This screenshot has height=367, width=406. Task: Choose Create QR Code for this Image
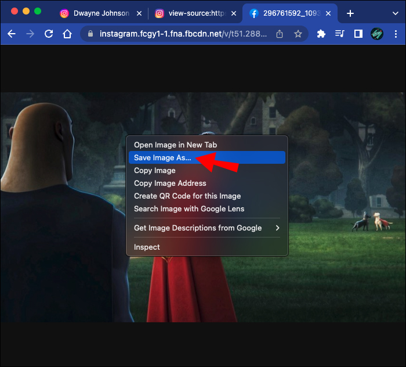pyautogui.click(x=207, y=196)
